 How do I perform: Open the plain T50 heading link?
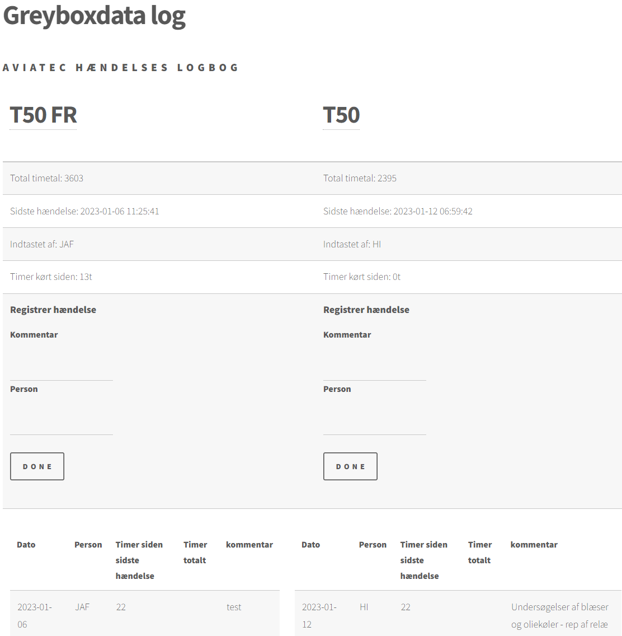(341, 115)
